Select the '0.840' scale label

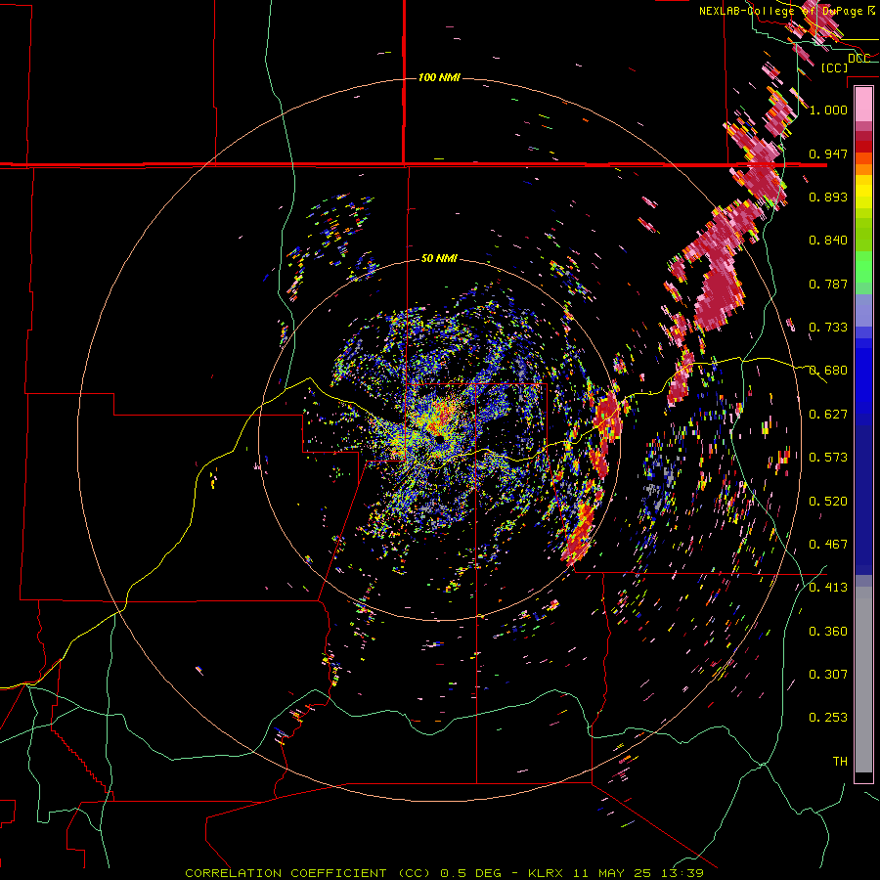pyautogui.click(x=828, y=241)
